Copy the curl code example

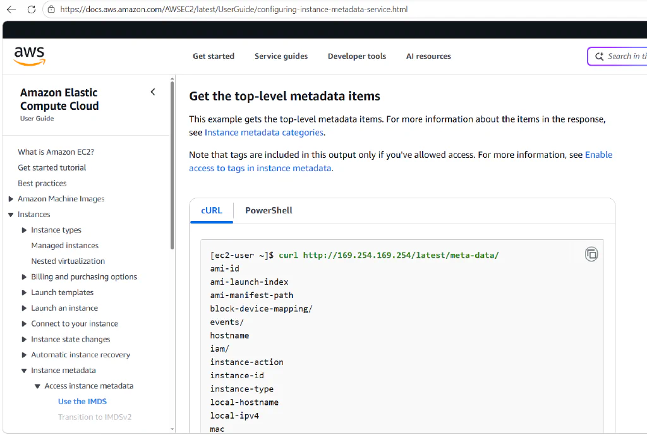click(591, 254)
